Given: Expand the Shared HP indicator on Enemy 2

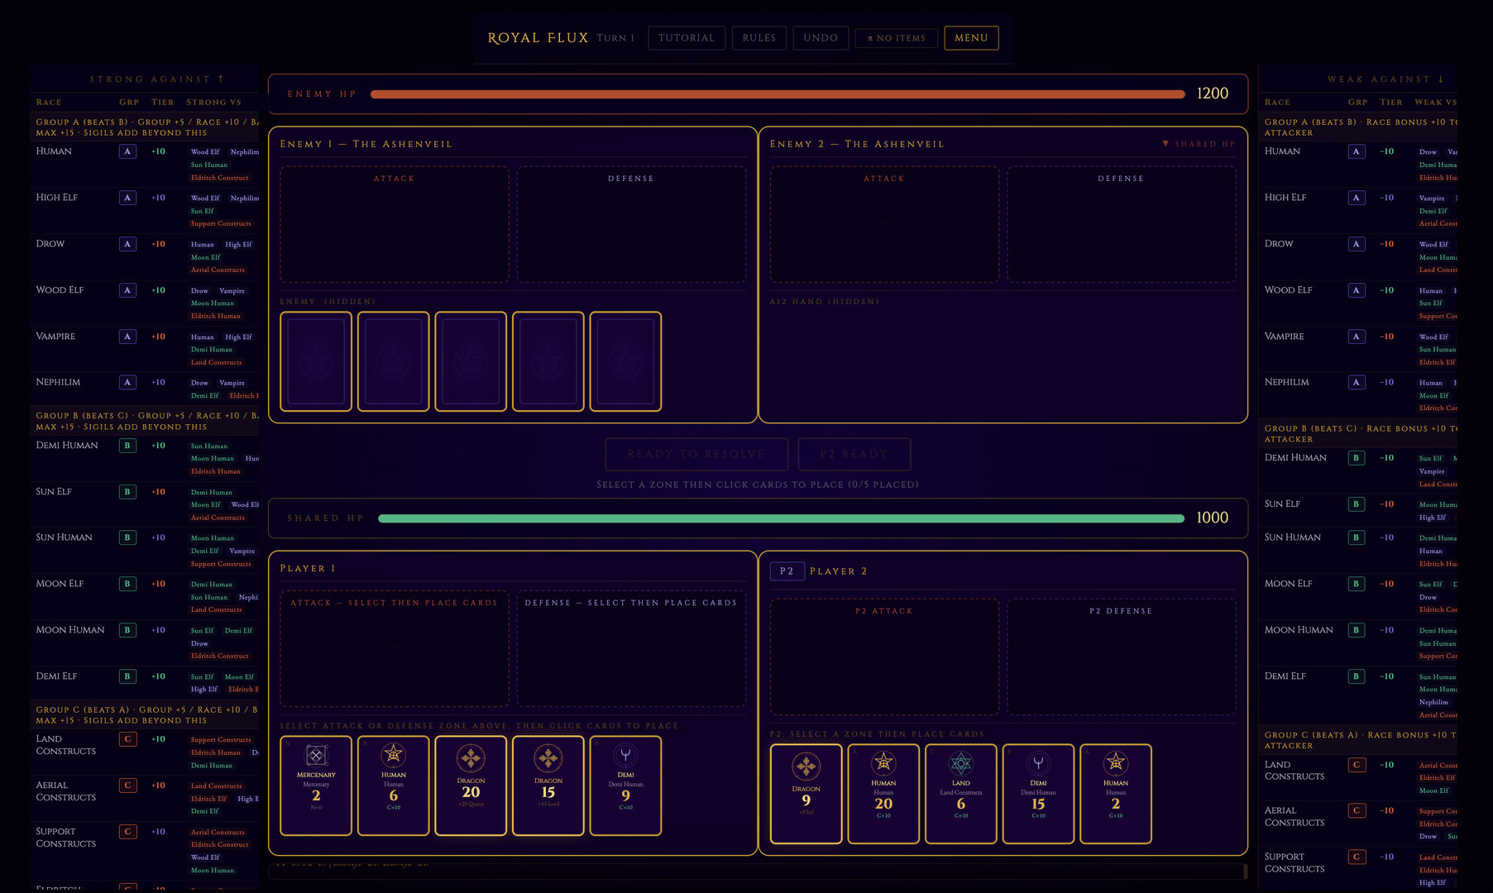Looking at the screenshot, I should point(1199,144).
